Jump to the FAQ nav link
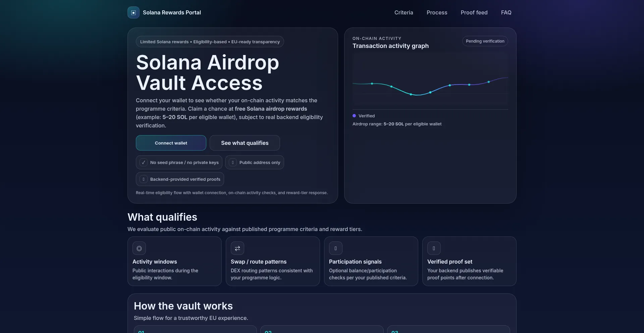Screen dimensions: 644x333 506,12
